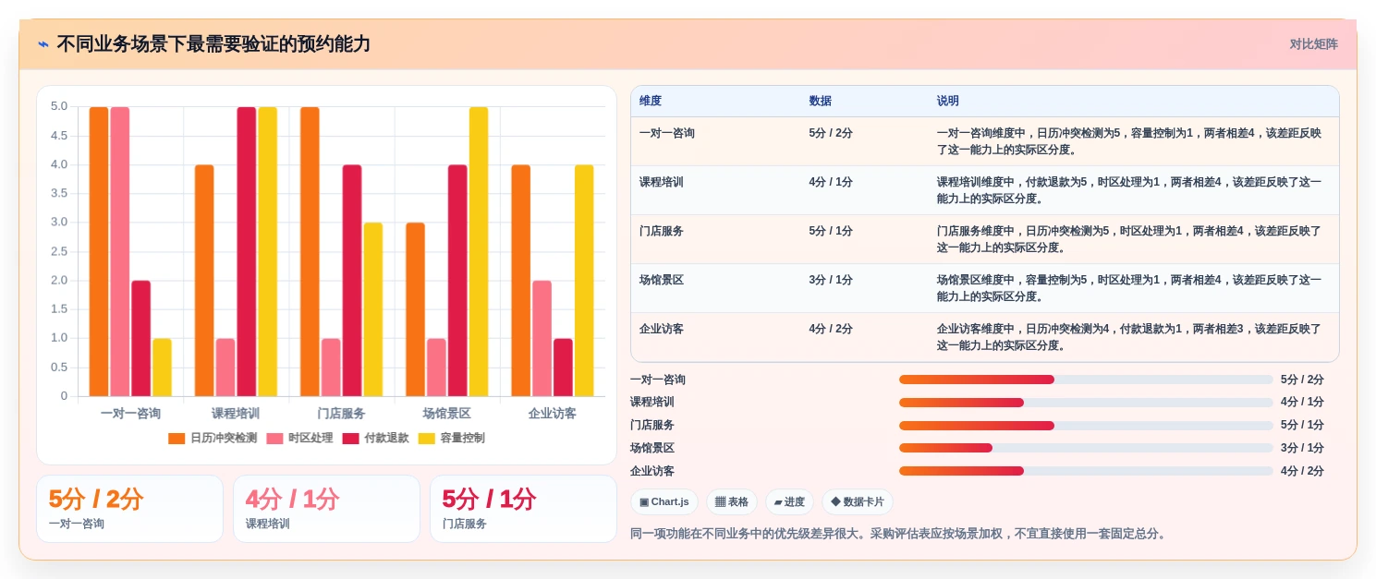
Task: Click the 3分 / 1分 table cell
Action: [x=831, y=280]
